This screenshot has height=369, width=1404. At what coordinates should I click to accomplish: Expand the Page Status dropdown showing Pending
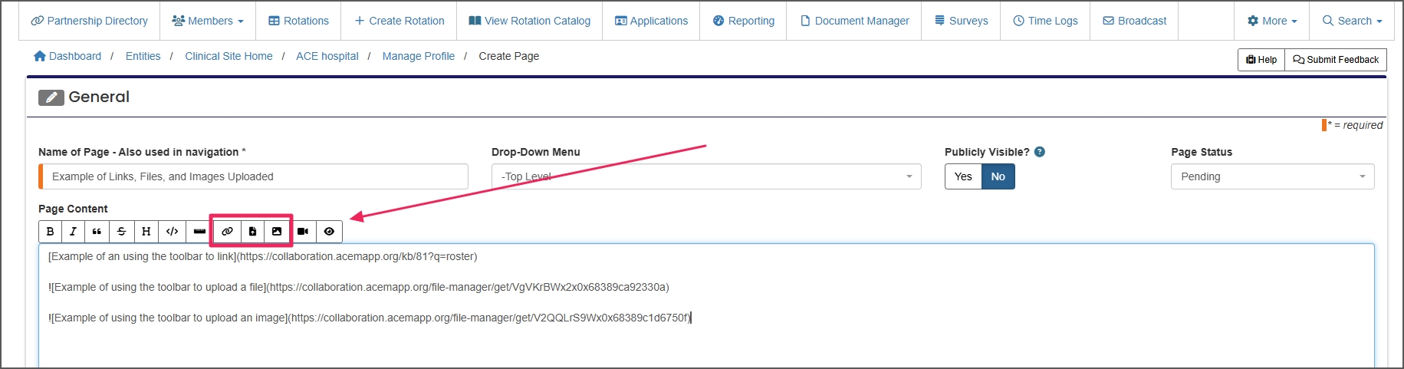[x=1271, y=176]
